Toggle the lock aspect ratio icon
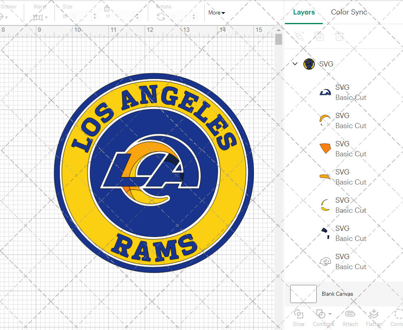 tap(107, 9)
